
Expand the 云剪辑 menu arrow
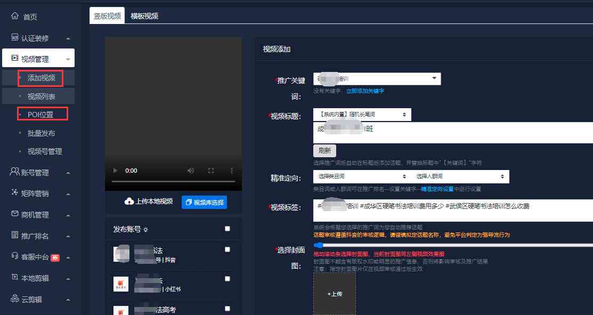(68, 300)
